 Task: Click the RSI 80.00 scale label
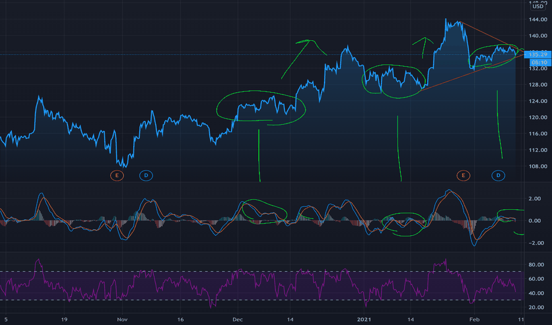click(x=537, y=265)
